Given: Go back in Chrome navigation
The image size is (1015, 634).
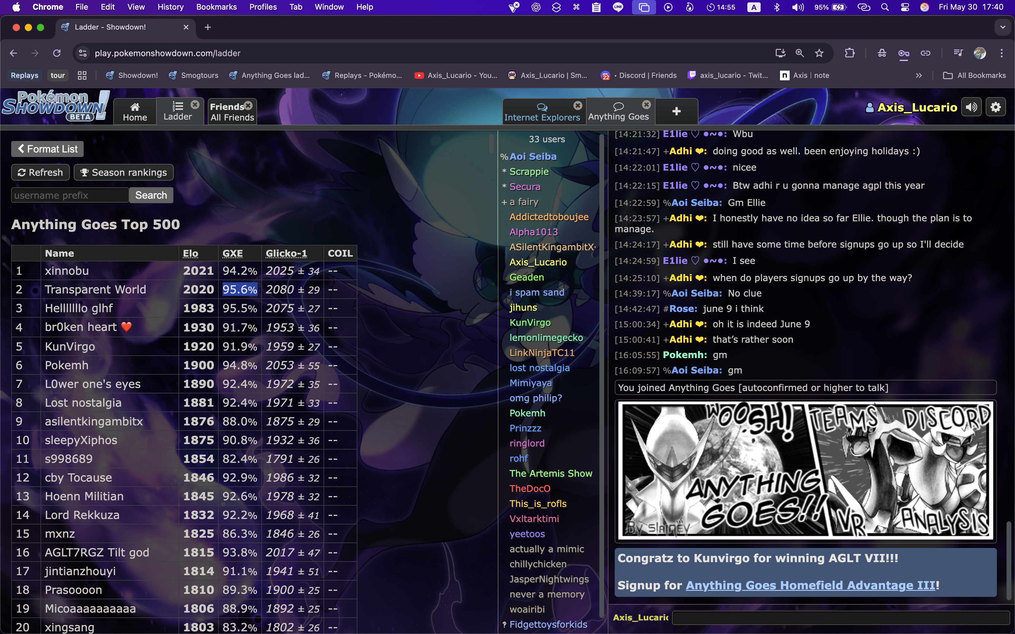Looking at the screenshot, I should point(13,53).
